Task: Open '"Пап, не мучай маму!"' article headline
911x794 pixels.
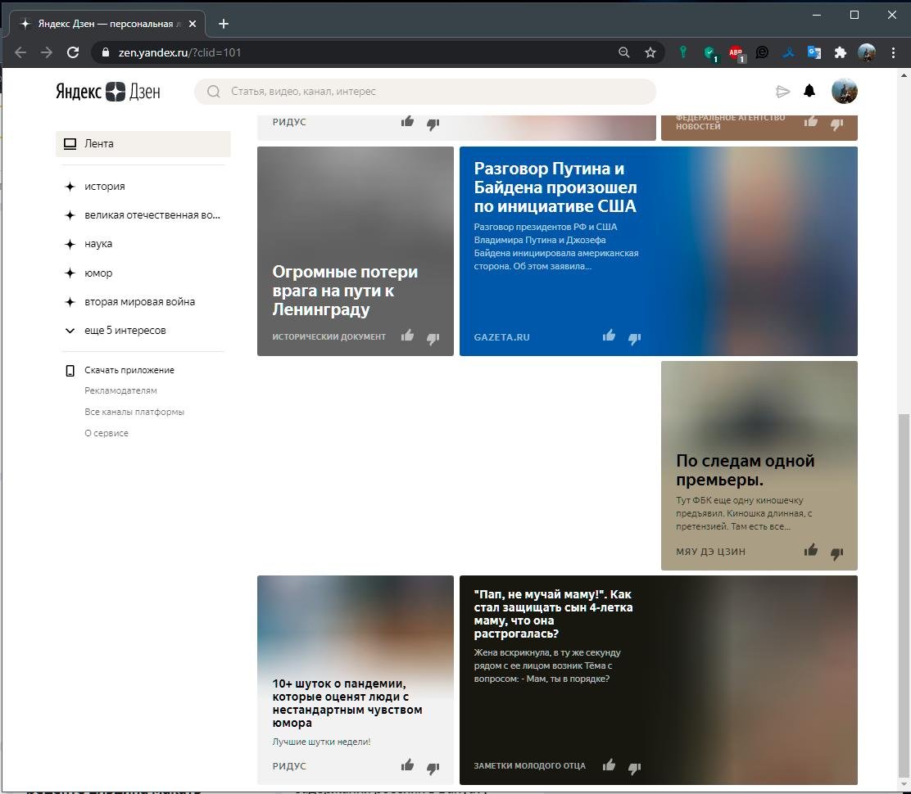Action: tap(553, 613)
